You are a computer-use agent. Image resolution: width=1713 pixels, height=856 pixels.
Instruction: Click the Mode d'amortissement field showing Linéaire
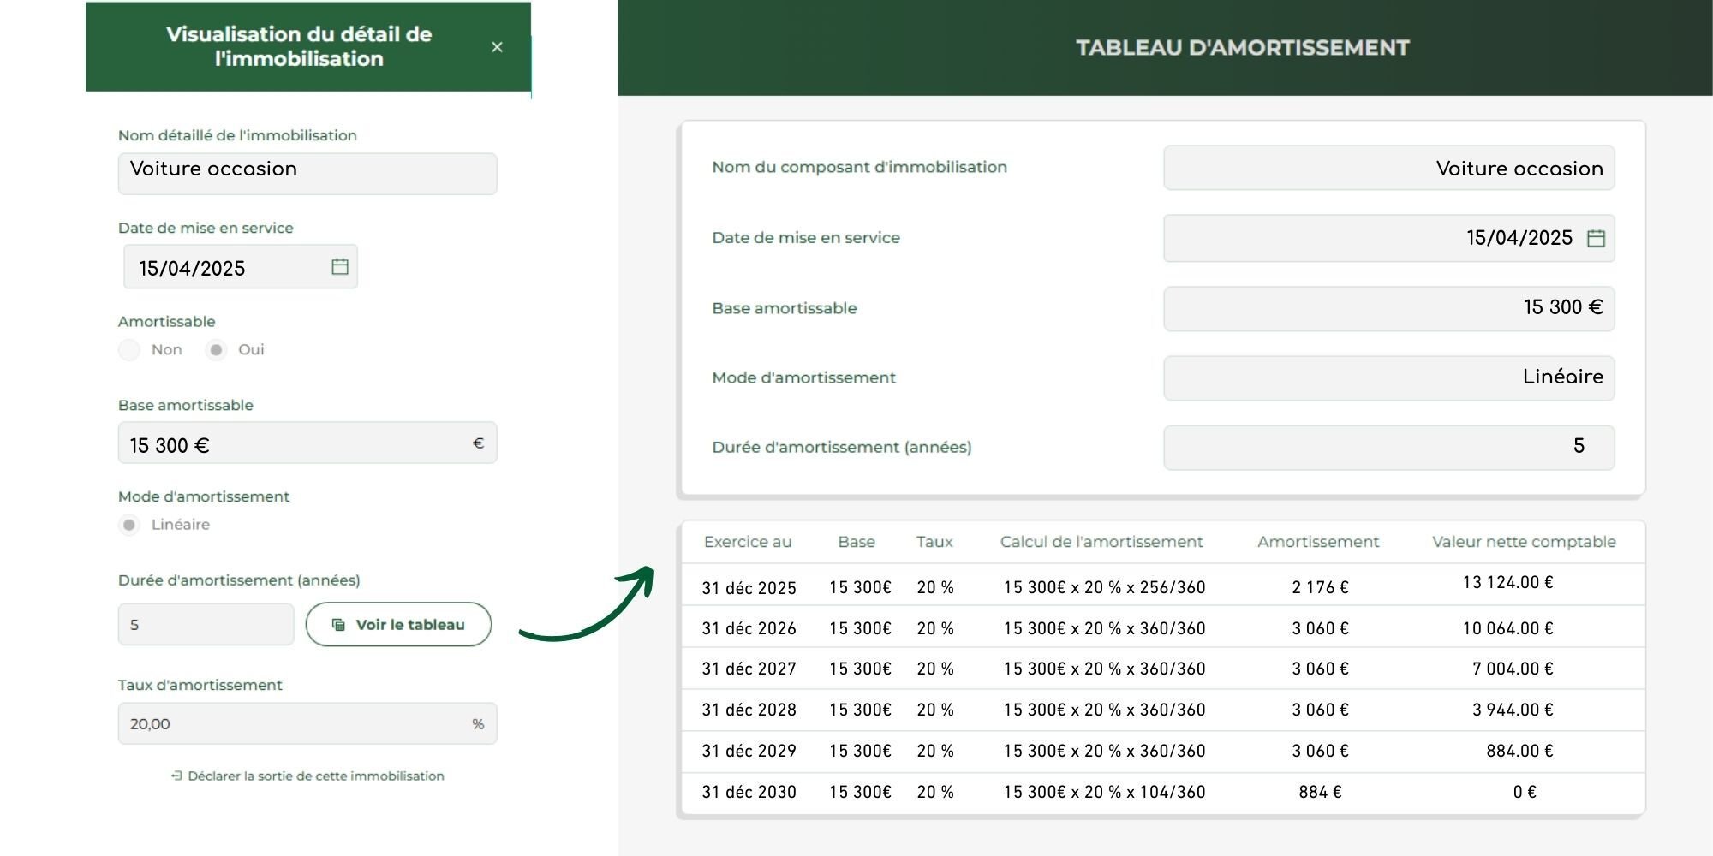1389,377
